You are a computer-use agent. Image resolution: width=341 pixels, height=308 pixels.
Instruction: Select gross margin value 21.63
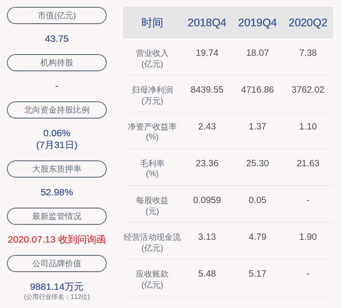(x=308, y=163)
